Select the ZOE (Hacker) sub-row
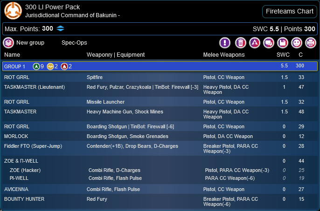This screenshot has height=211, width=320. point(160,170)
